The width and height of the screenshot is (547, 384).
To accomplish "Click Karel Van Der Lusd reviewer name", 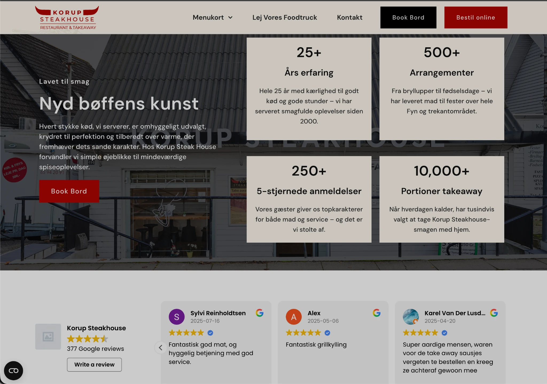I will [455, 313].
